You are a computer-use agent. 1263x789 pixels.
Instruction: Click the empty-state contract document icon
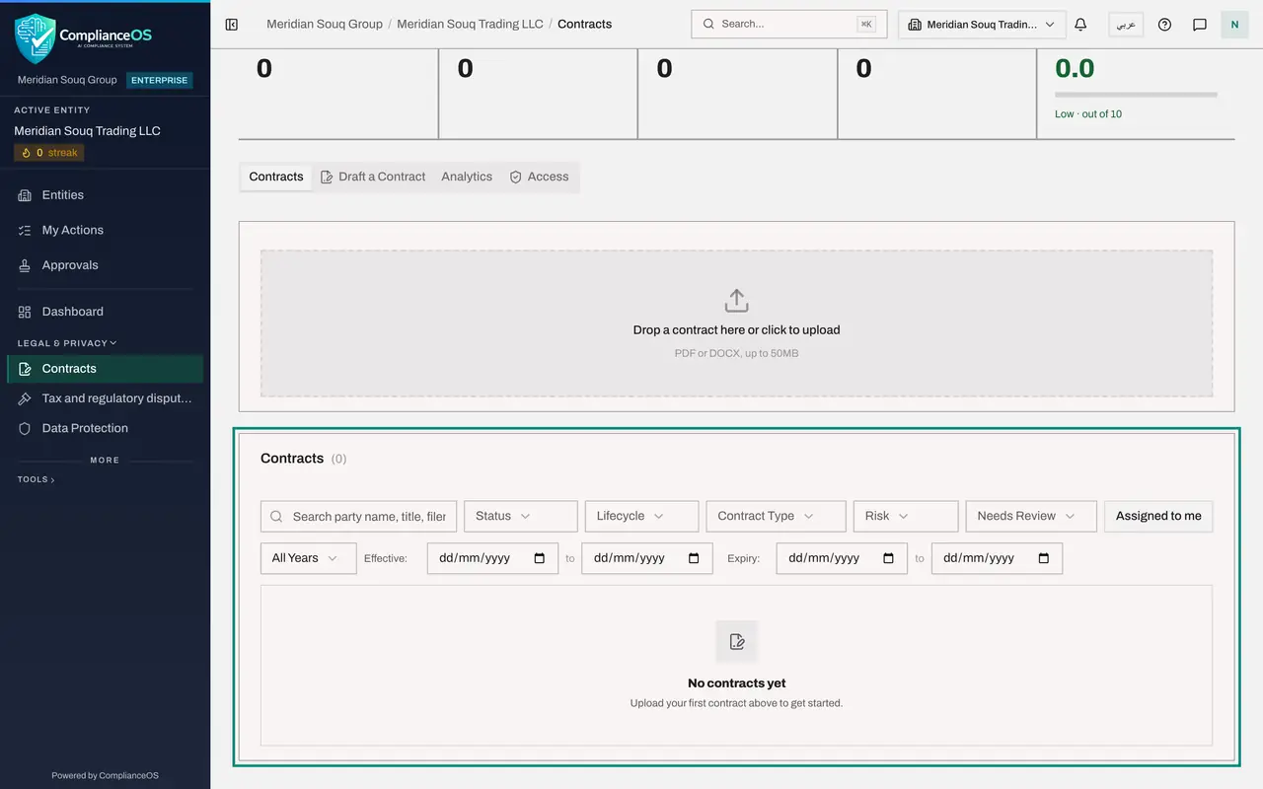click(x=737, y=641)
